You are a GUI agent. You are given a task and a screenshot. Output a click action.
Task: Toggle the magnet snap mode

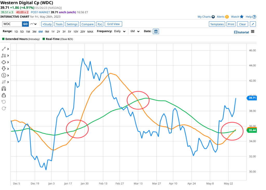point(4,89)
